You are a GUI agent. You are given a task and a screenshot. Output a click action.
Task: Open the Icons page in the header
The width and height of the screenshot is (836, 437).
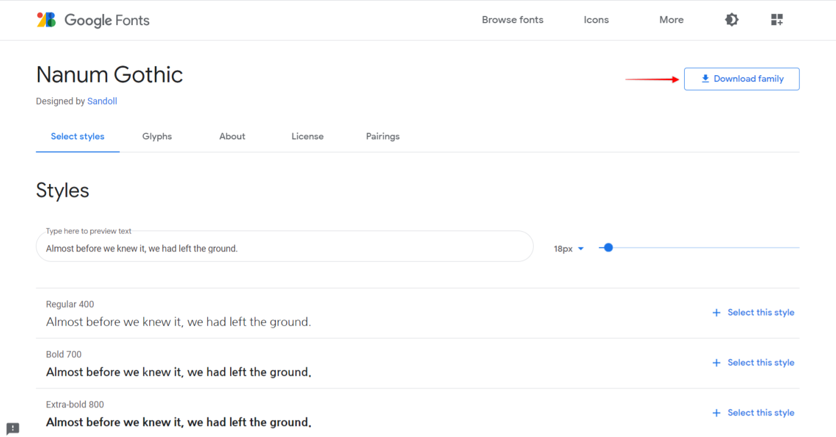[x=596, y=20]
